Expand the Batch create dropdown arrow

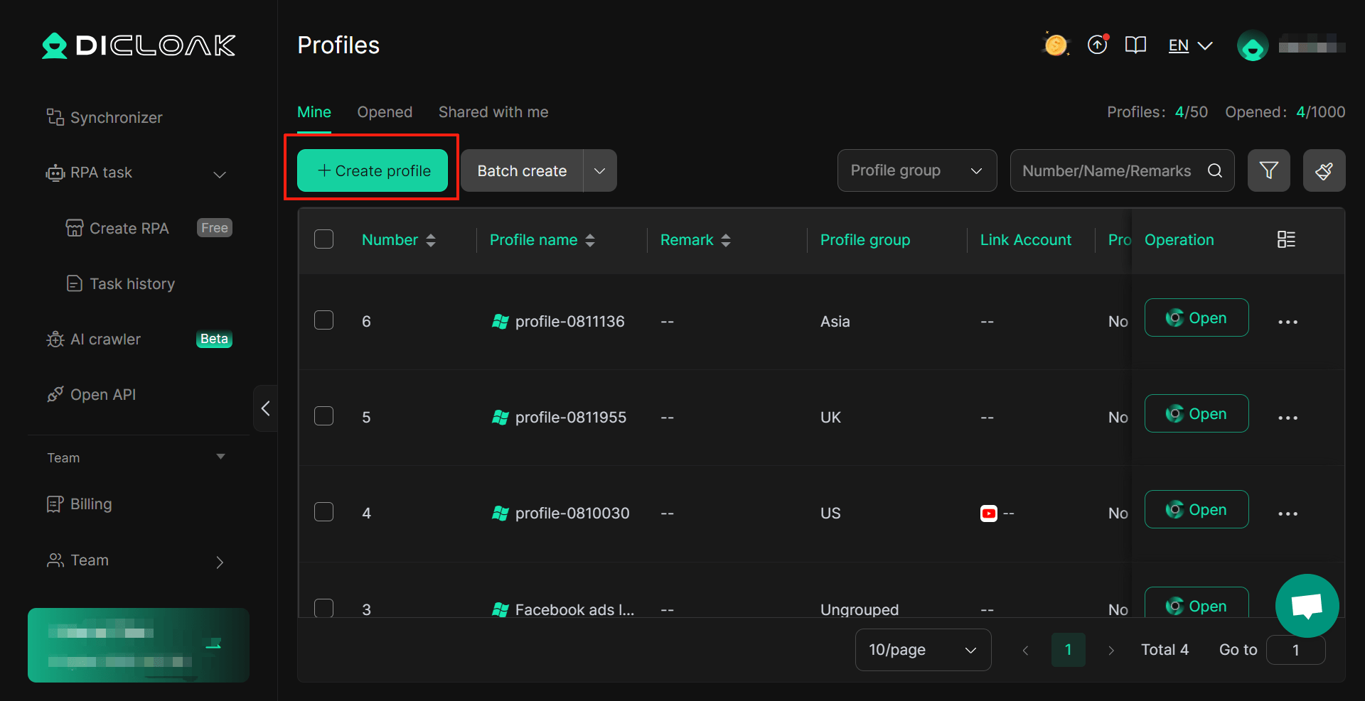[x=599, y=170]
